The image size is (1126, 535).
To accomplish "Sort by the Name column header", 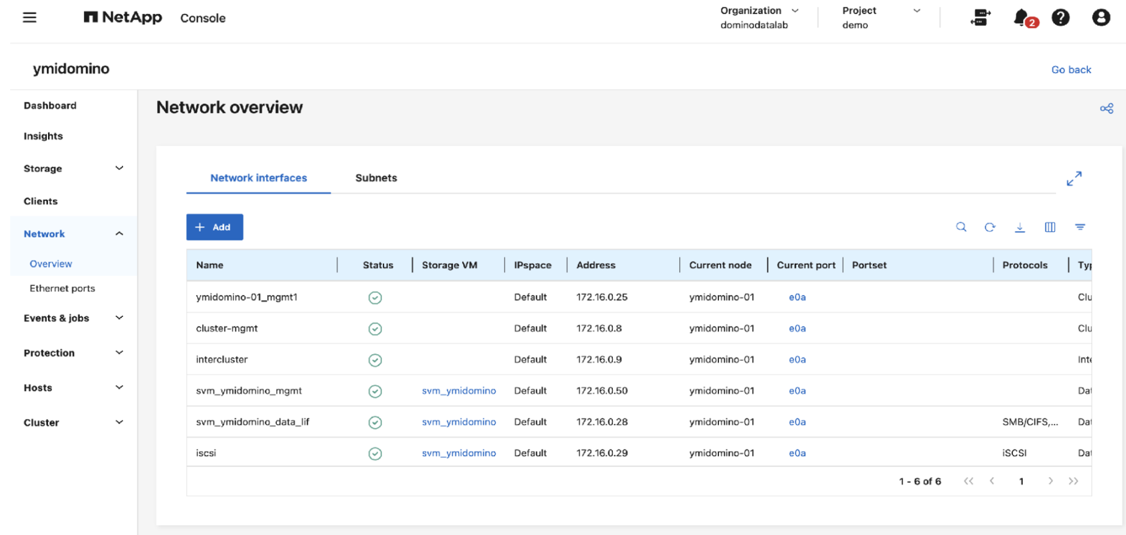I will point(209,265).
